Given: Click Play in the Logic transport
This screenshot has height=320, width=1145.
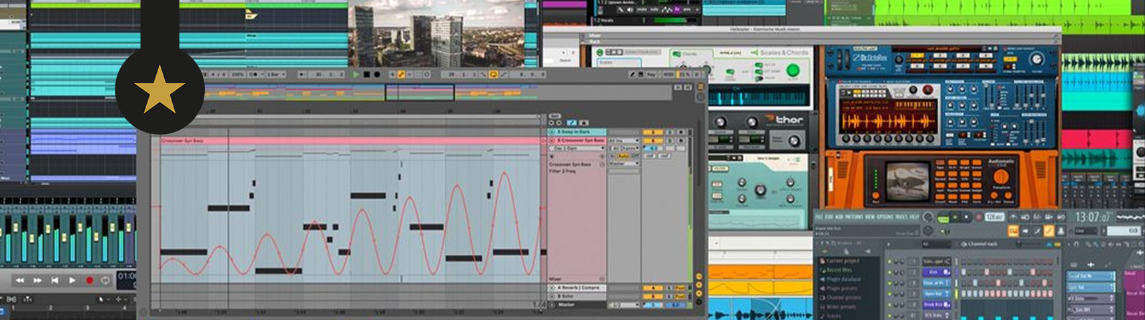Looking at the screenshot, I should click(x=72, y=281).
